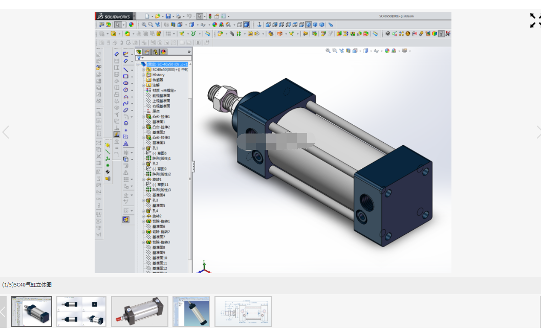Click the Open file folder icon
Screen dimensions: 541x333
pyautogui.click(x=157, y=16)
